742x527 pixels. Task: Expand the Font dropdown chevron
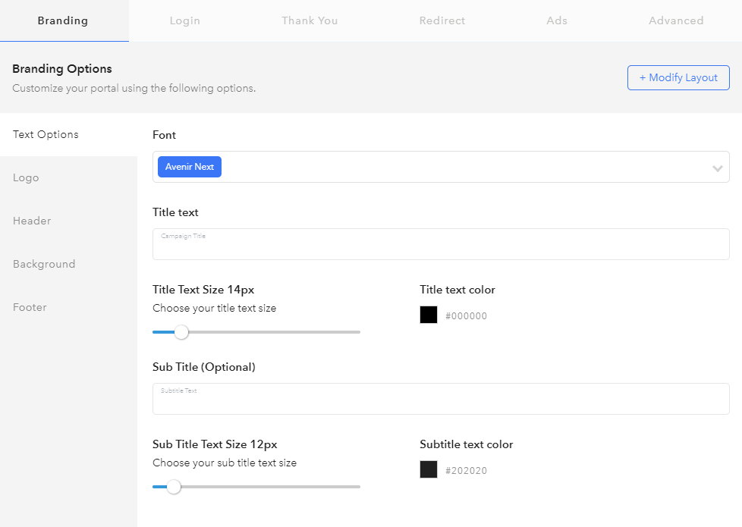point(718,168)
